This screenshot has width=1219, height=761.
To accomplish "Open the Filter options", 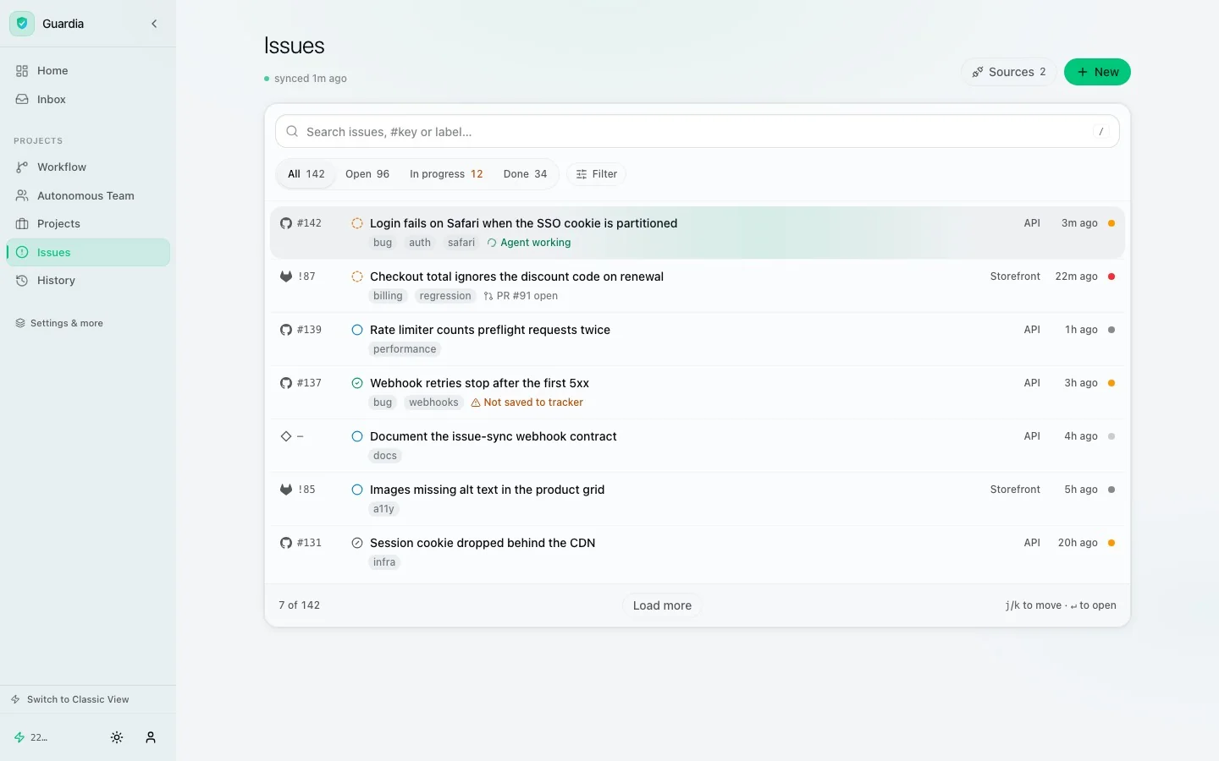I will point(597,174).
